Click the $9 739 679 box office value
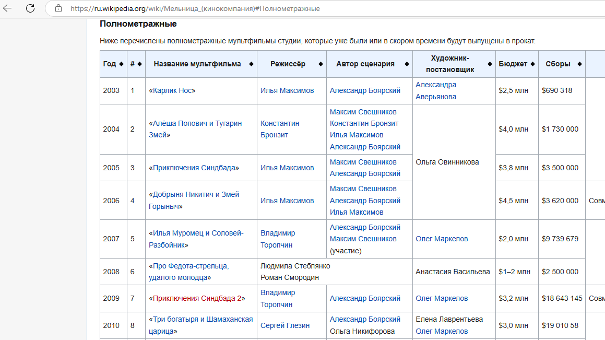Image resolution: width=605 pixels, height=340 pixels. [x=560, y=239]
